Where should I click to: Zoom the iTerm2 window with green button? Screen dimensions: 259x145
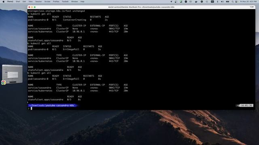pos(35,7)
